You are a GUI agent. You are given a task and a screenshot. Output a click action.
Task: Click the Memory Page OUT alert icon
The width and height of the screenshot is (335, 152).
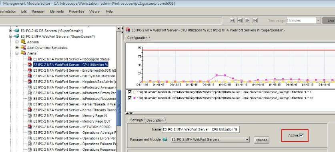(x=30, y=121)
